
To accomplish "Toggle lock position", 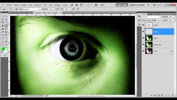I will pyautogui.click(x=152, y=20).
